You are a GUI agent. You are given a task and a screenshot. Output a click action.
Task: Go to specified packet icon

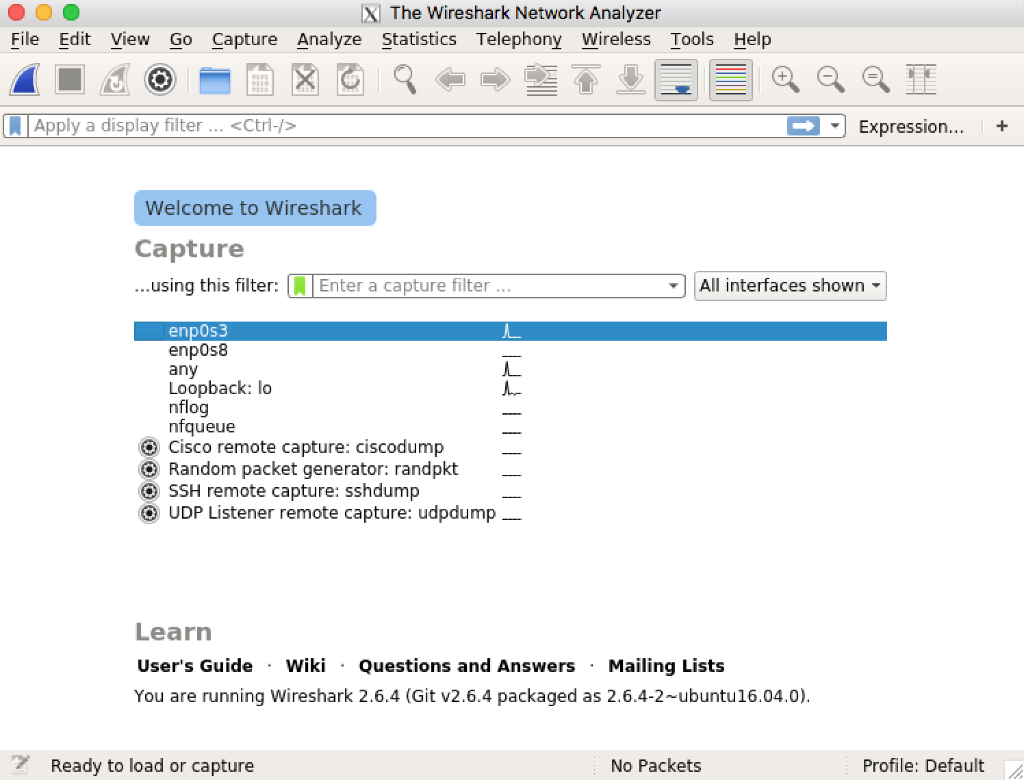[x=541, y=80]
